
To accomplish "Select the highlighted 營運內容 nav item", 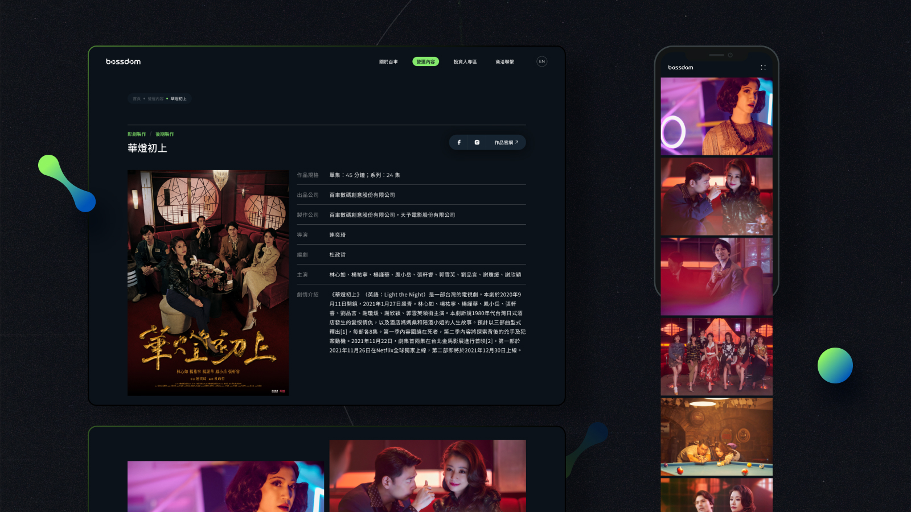I will [x=425, y=61].
